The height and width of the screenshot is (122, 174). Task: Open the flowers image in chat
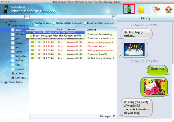154,87
